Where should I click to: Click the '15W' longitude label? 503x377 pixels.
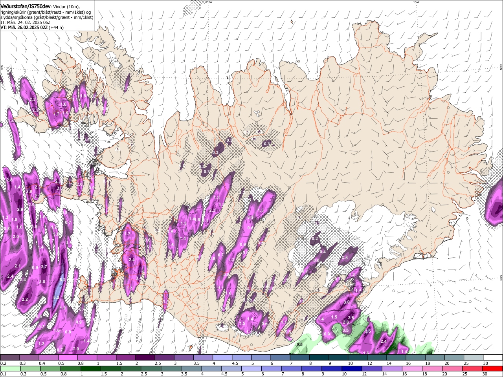417,2
